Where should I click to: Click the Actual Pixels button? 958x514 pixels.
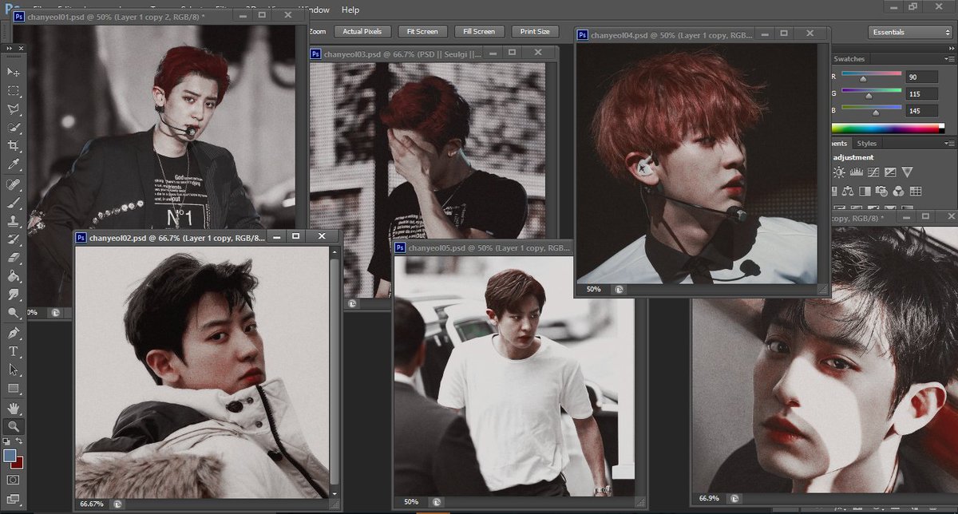pos(362,32)
